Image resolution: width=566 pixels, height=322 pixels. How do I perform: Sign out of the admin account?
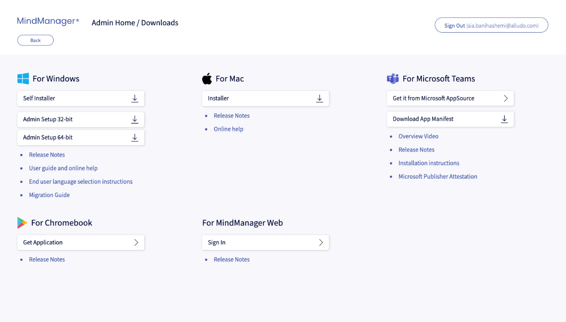491,25
